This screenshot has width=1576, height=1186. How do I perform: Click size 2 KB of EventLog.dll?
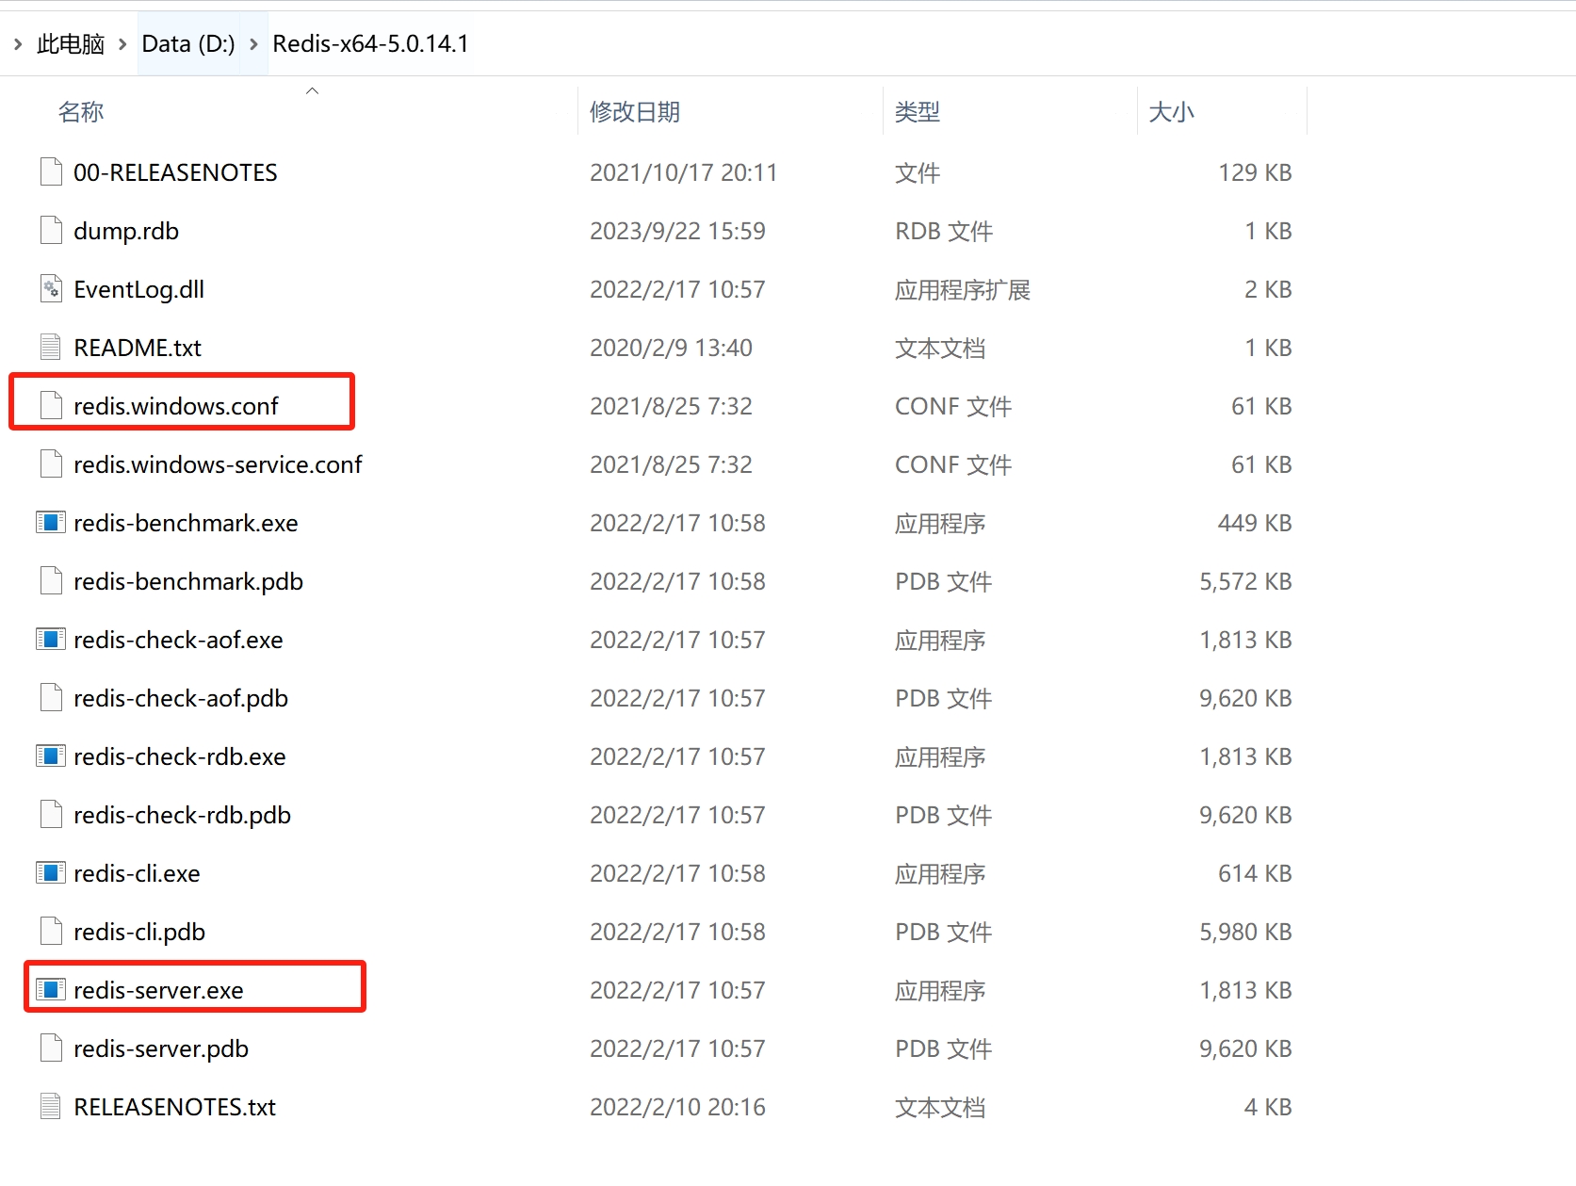coord(1268,289)
